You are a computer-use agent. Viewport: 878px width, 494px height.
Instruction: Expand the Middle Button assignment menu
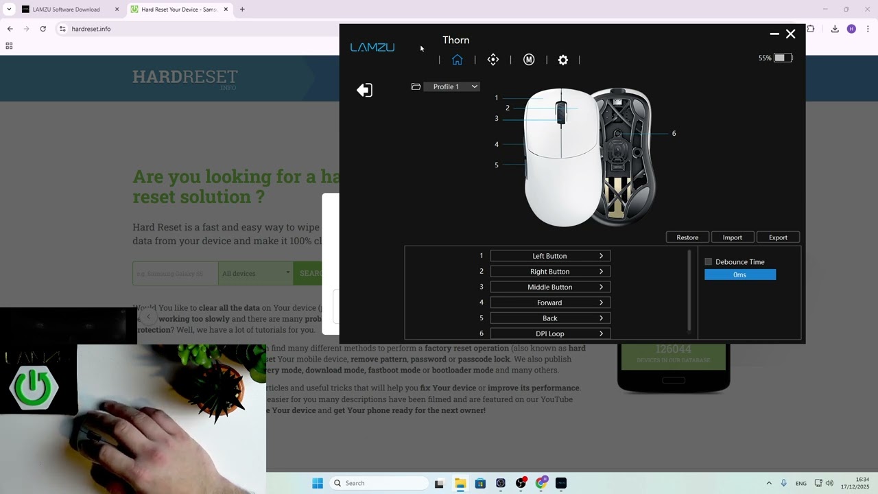[549, 287]
